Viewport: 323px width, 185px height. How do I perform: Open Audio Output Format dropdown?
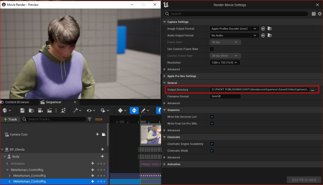234,35
